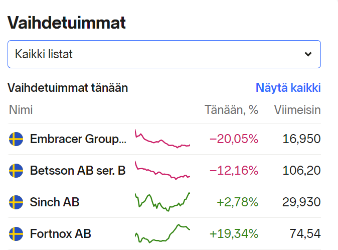The image size is (338, 250).
Task: View Sinch AB's green sparkline chart
Action: (x=162, y=201)
